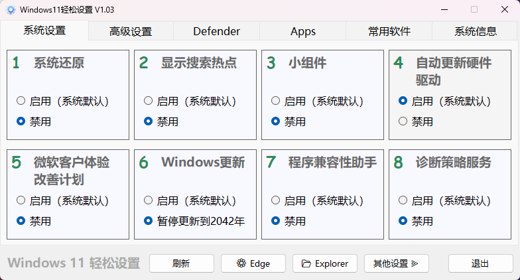Enable 小组件 with 启用 option
Viewport: 520px width, 280px height.
[317, 101]
